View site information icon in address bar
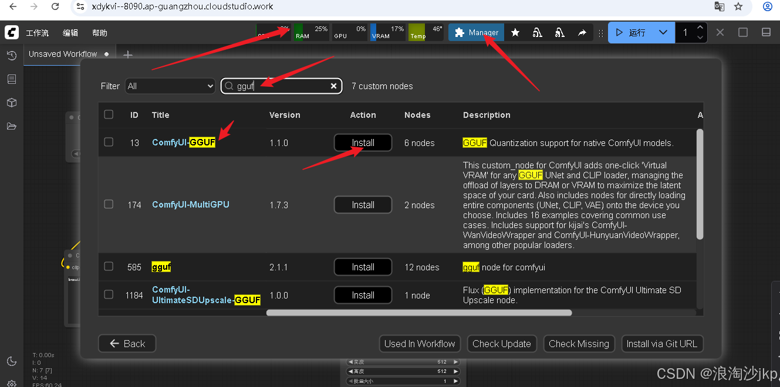780x387 pixels. [80, 6]
